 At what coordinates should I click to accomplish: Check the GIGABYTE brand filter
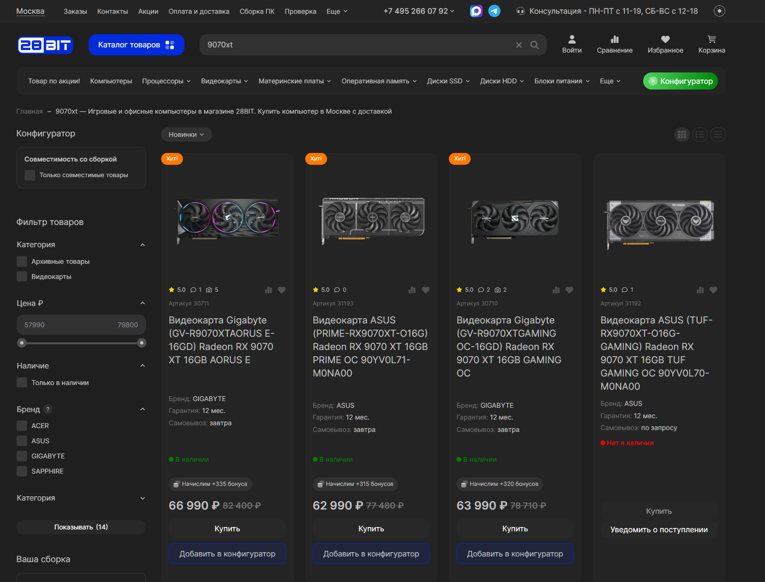(22, 456)
